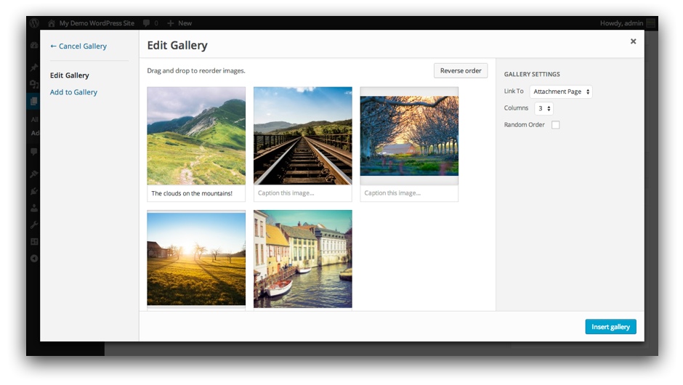Image resolution: width=683 pixels, height=385 pixels.
Task: Click the comments bubble icon
Action: [146, 23]
